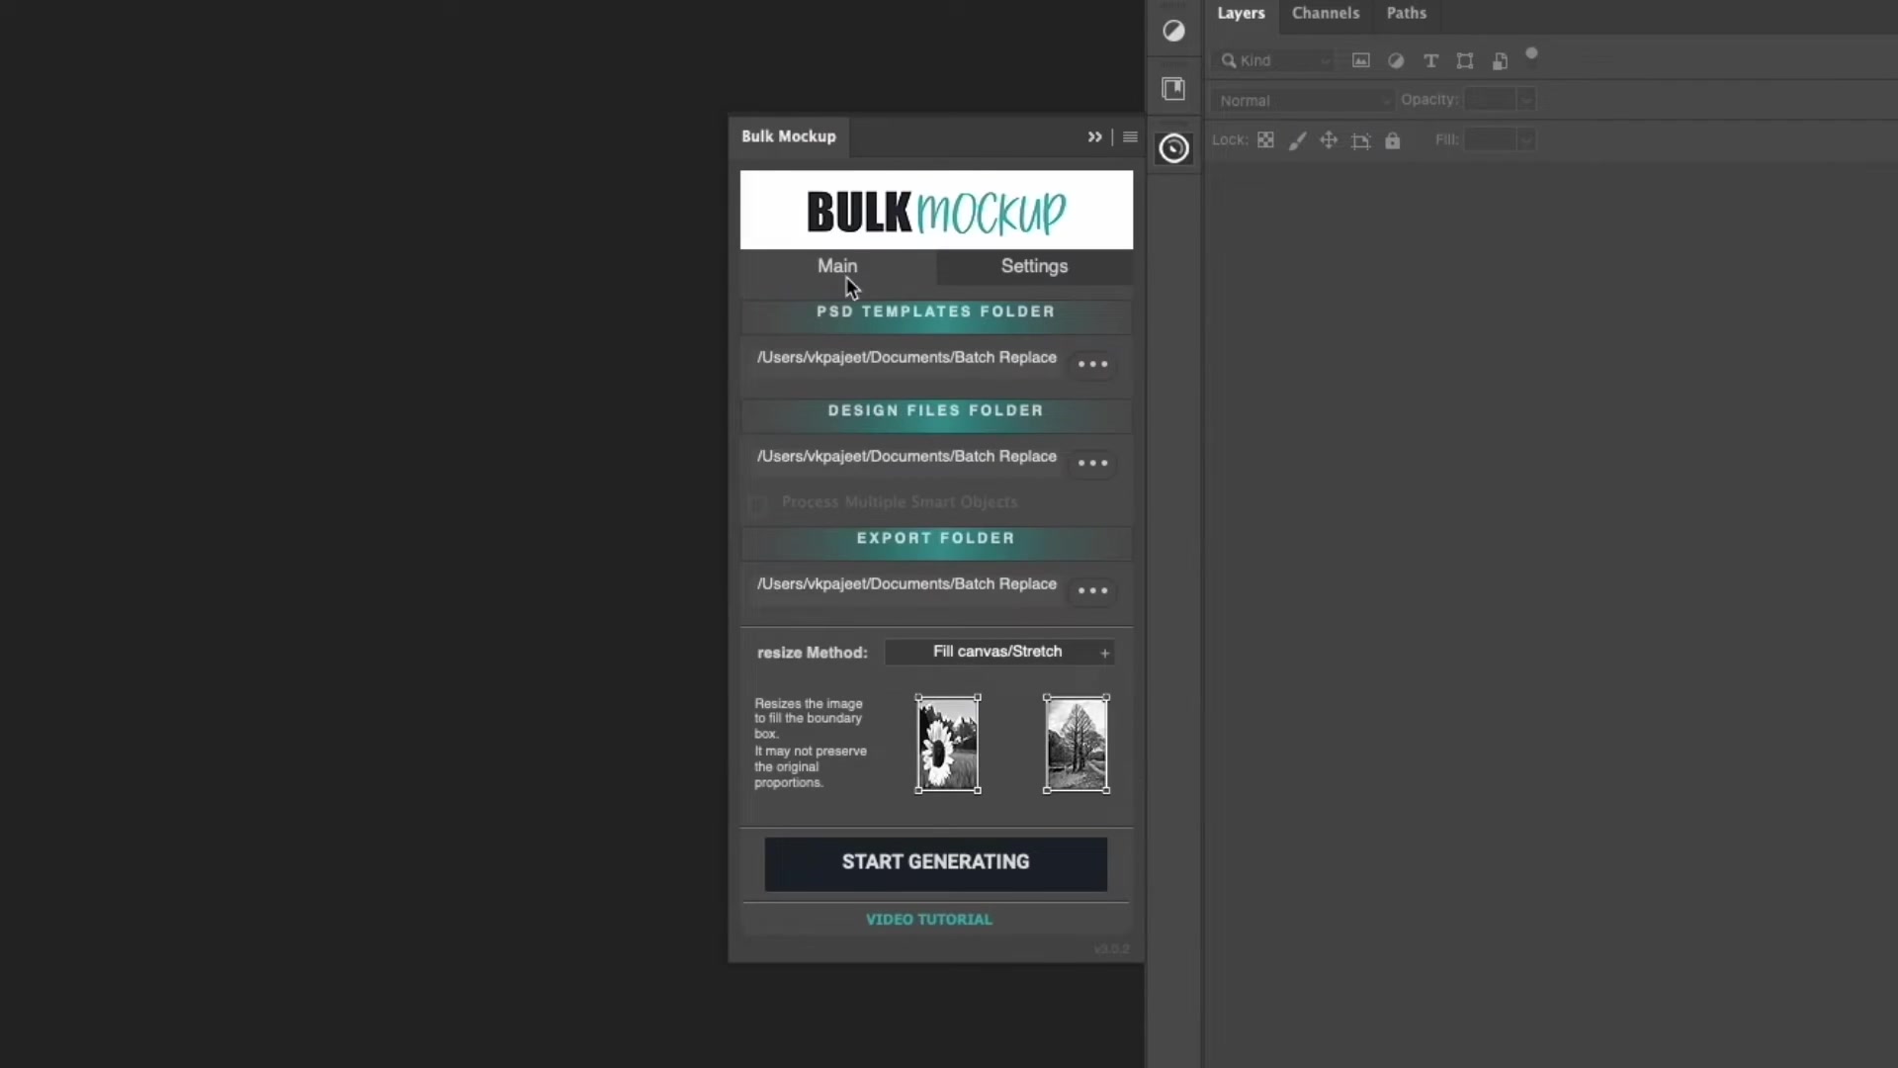Screen dimensions: 1898x1068
Task: Open the Adjustments panel icon
Action: [1173, 31]
